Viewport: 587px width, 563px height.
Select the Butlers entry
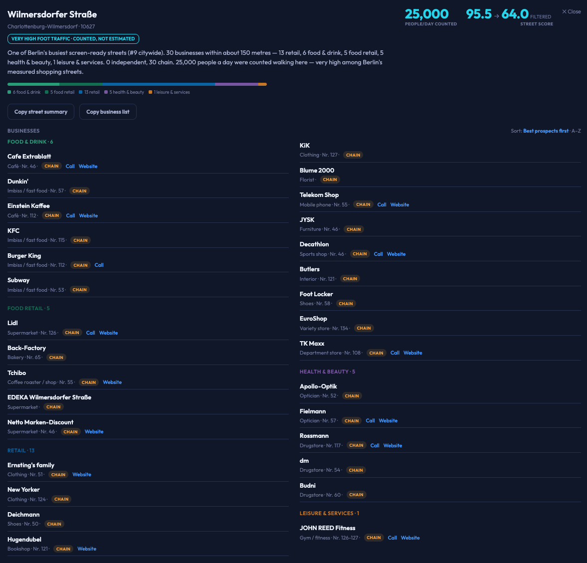310,269
